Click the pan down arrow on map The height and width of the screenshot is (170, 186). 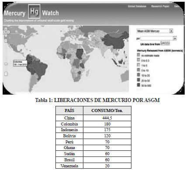6,35
